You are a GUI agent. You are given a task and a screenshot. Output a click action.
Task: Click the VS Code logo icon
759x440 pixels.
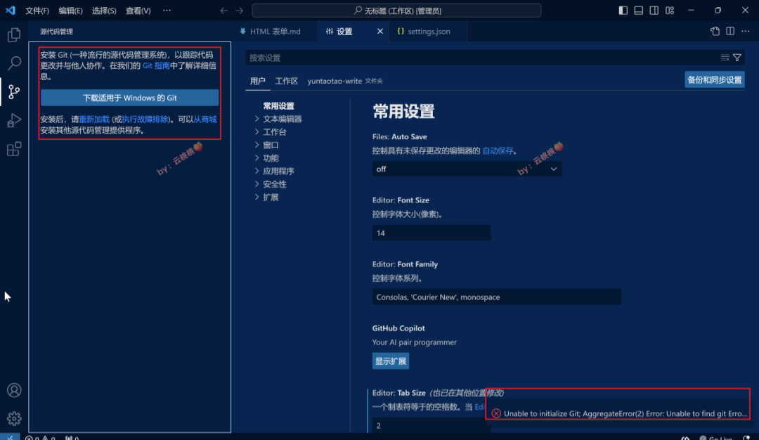click(10, 10)
